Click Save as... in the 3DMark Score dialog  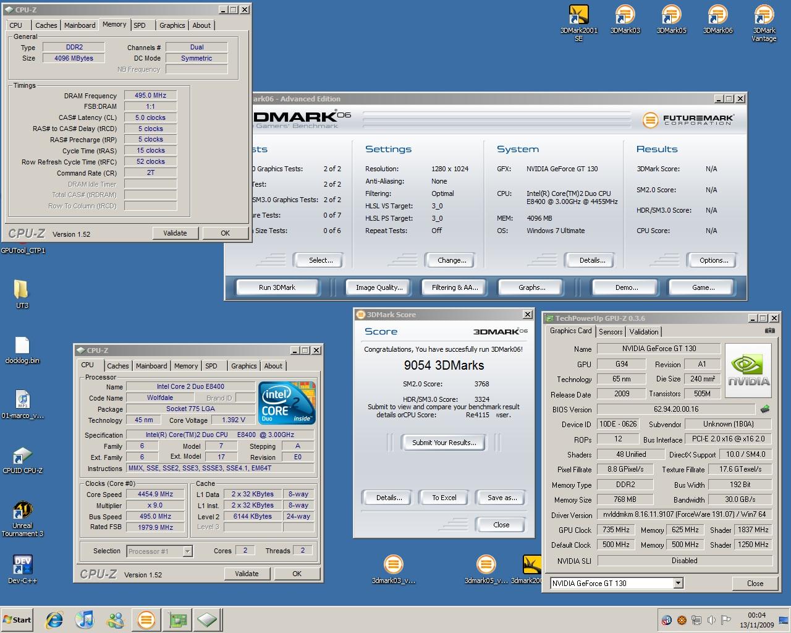502,498
